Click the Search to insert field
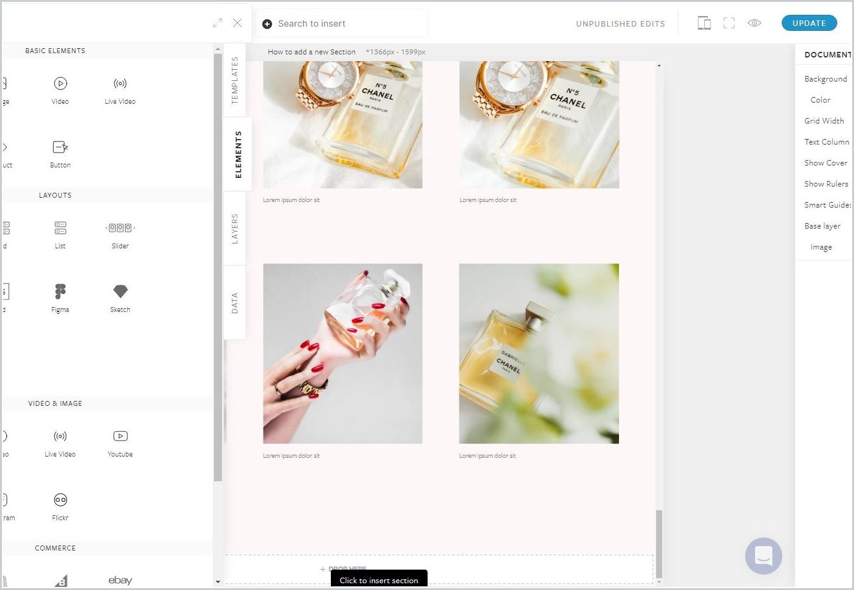The image size is (854, 590). click(x=341, y=23)
